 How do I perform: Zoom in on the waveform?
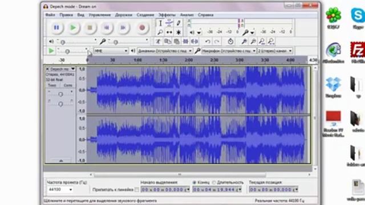(x=244, y=42)
